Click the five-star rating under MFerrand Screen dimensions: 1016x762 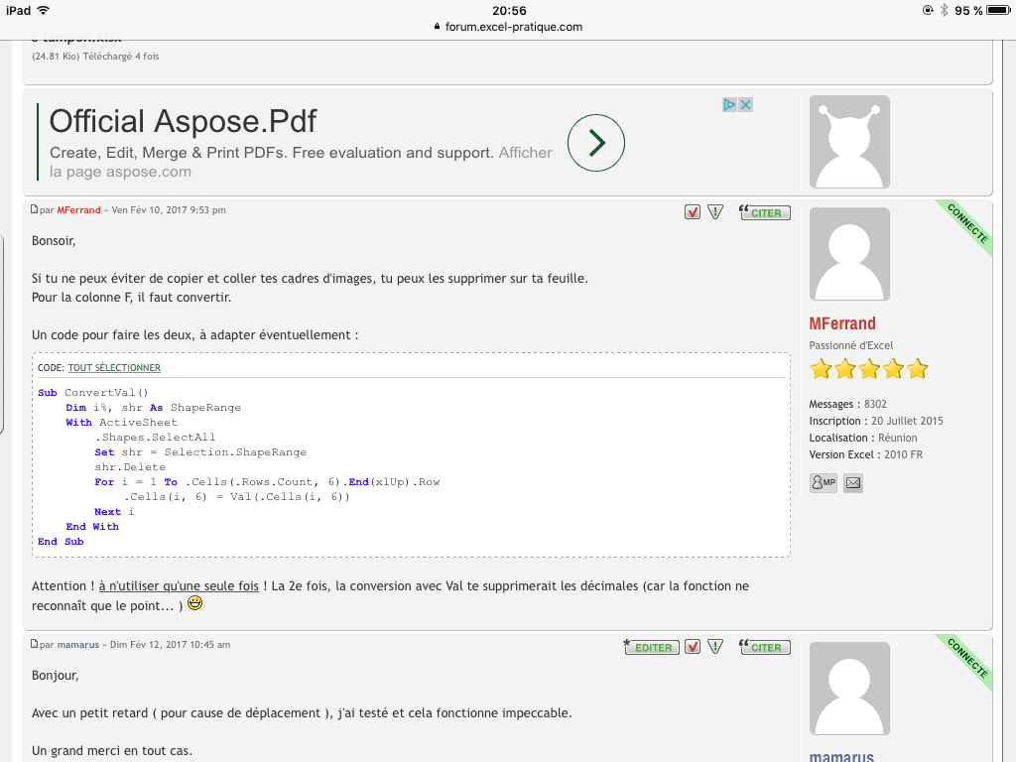(x=869, y=369)
